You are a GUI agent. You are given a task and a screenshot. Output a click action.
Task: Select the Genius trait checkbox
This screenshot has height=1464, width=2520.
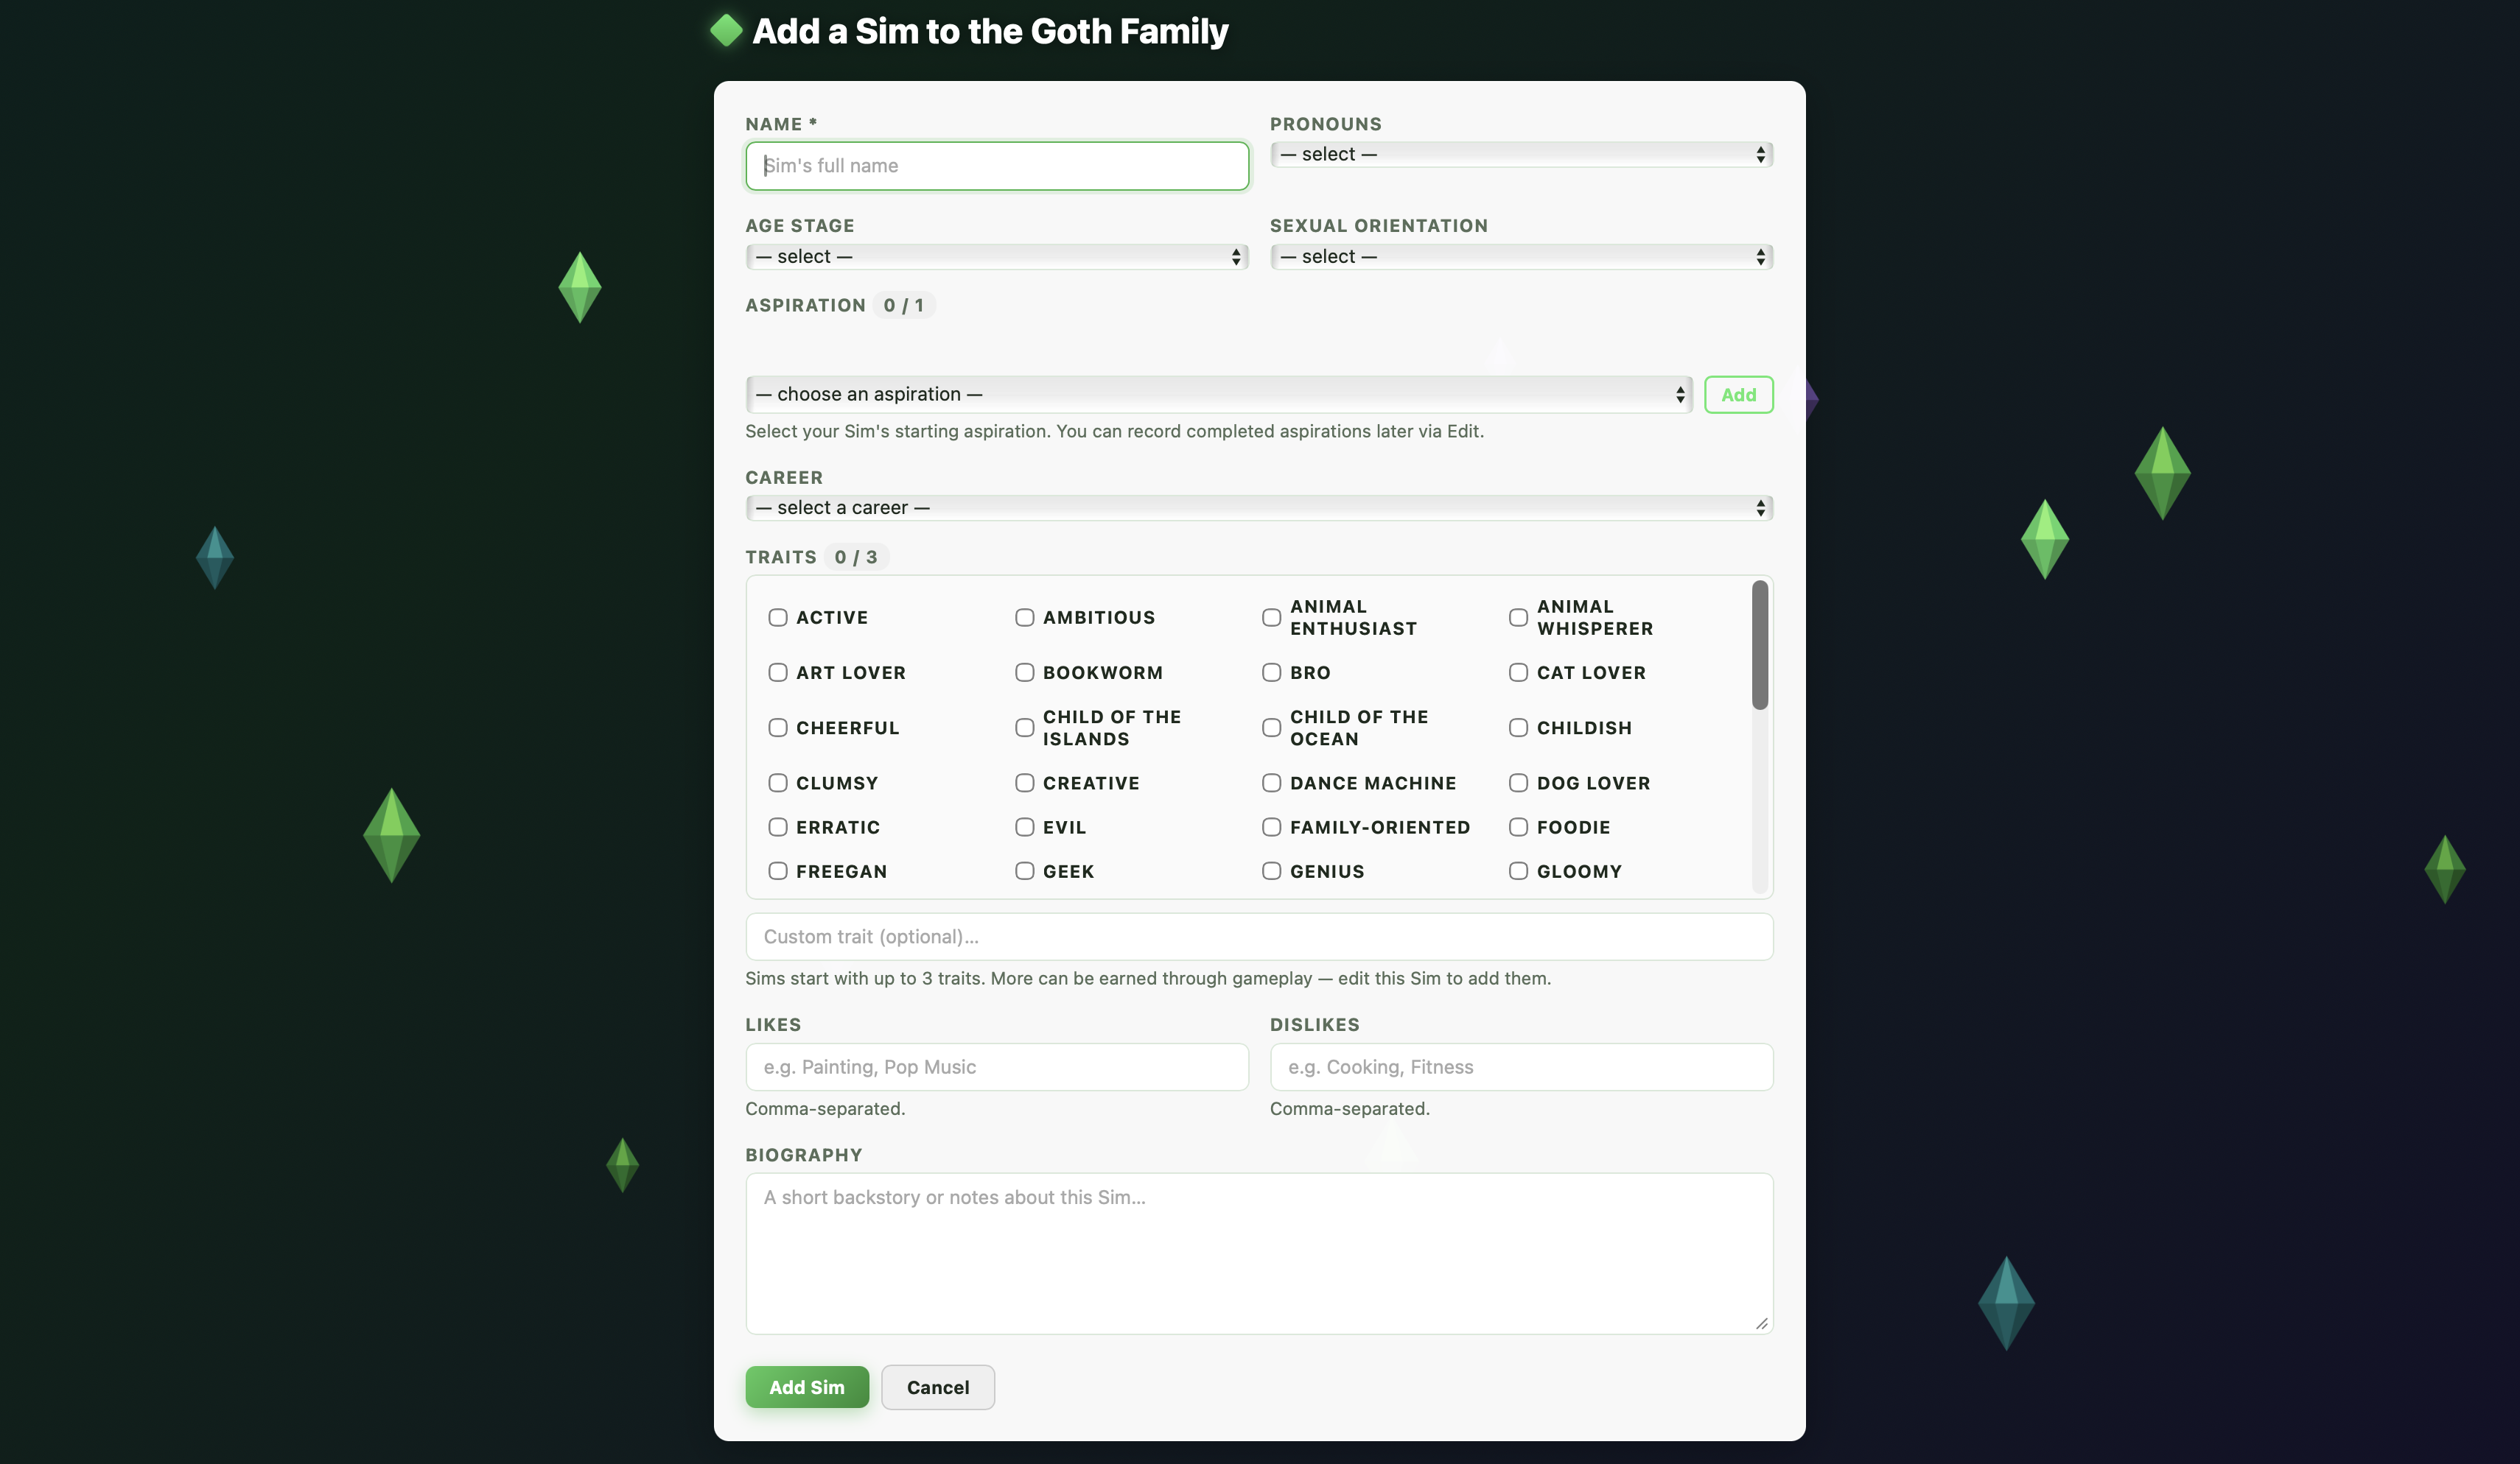(x=1271, y=871)
